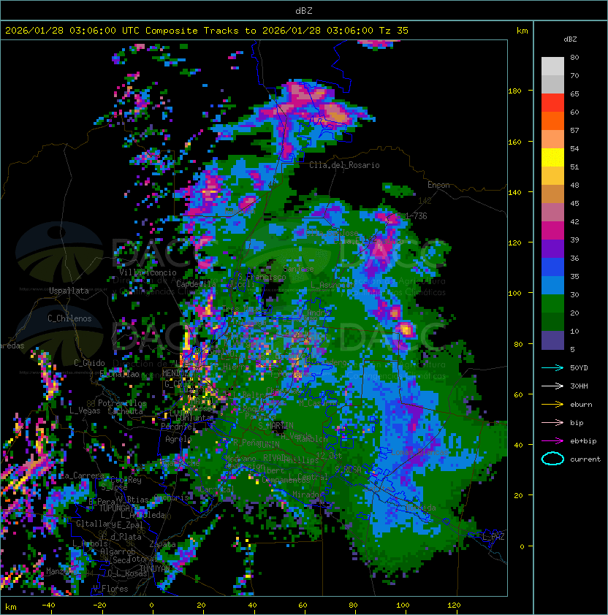
Task: Click the 'R_Peña' place label
Action: (246, 443)
